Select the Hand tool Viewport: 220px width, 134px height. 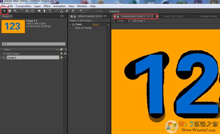click(x=10, y=11)
